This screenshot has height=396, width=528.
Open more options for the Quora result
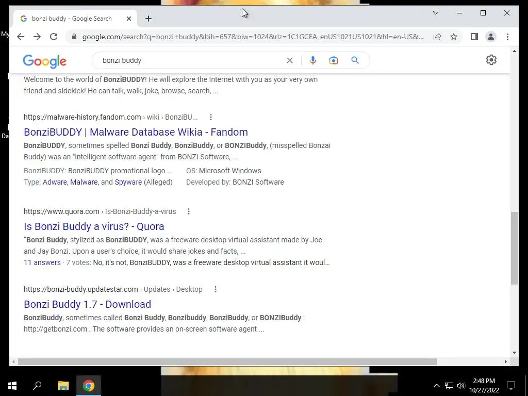tap(189, 211)
